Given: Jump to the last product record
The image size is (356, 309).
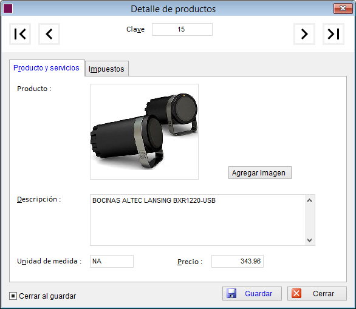Looking at the screenshot, I should click(x=334, y=34).
